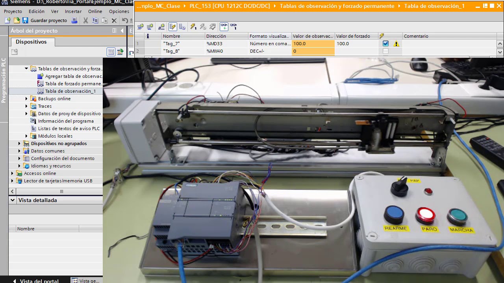
Task: Click the project tree overview icon with green arrow
Action: (x=120, y=51)
